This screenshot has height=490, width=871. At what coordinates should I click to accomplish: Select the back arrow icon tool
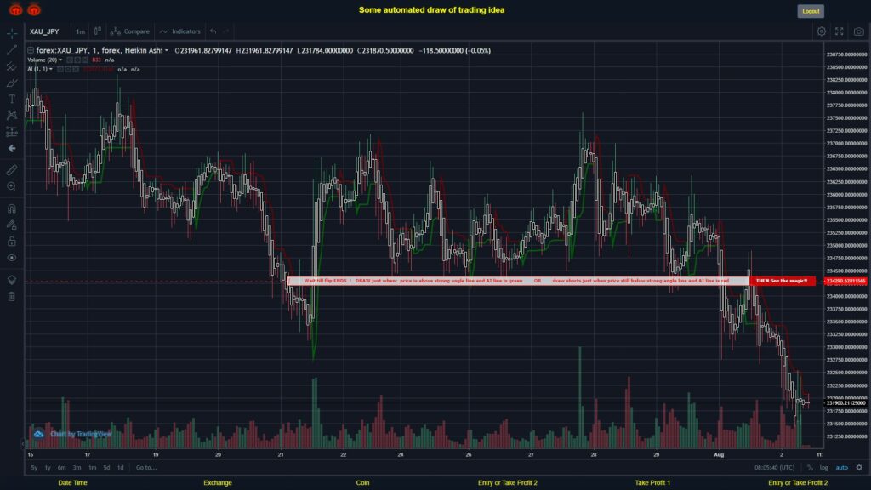[x=12, y=148]
